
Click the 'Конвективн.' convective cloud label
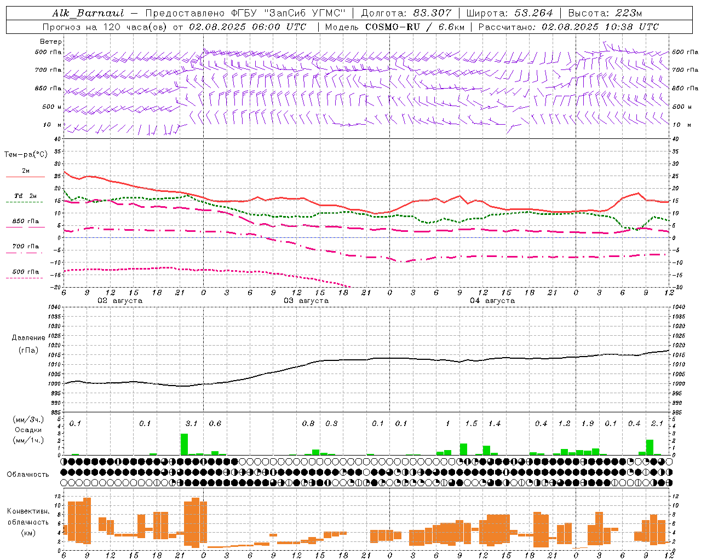[x=28, y=511]
